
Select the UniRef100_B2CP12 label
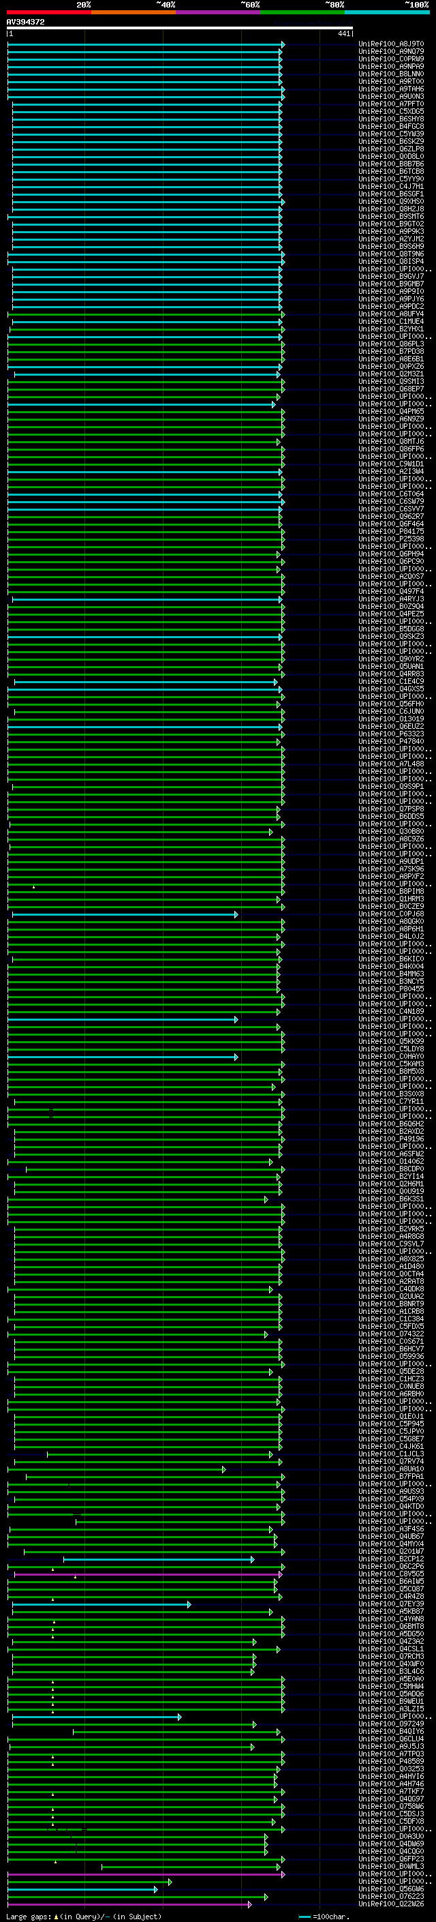click(391, 1559)
